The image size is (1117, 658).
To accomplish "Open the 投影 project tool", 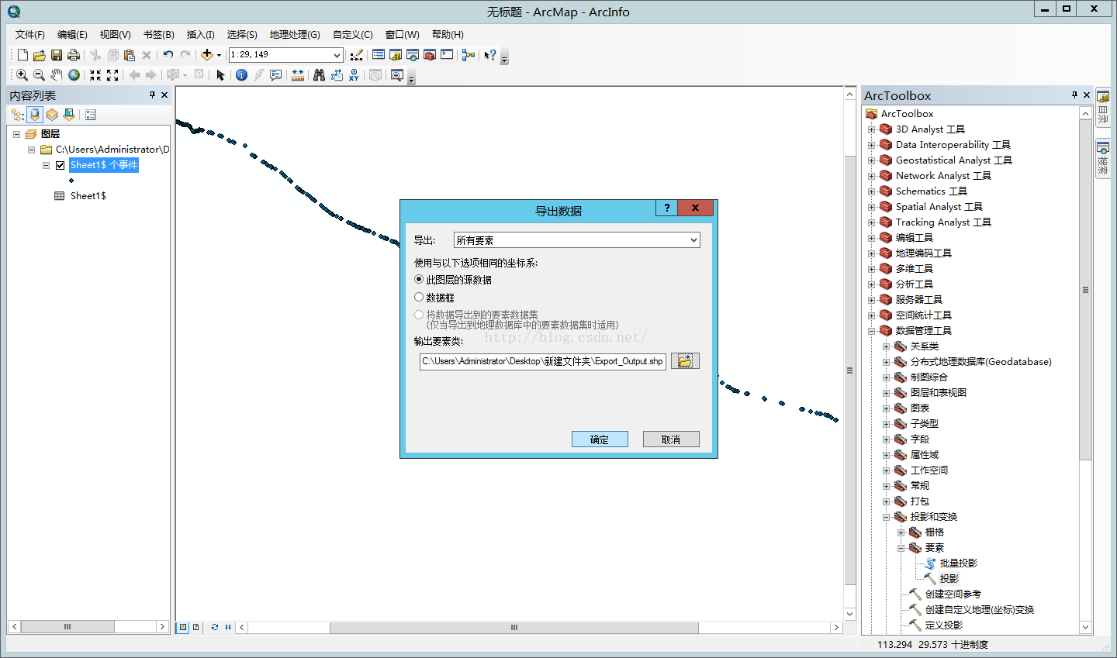I will [x=949, y=579].
